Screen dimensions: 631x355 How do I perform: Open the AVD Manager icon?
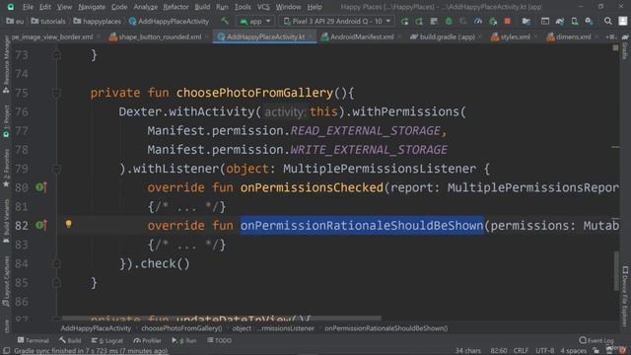pos(575,21)
